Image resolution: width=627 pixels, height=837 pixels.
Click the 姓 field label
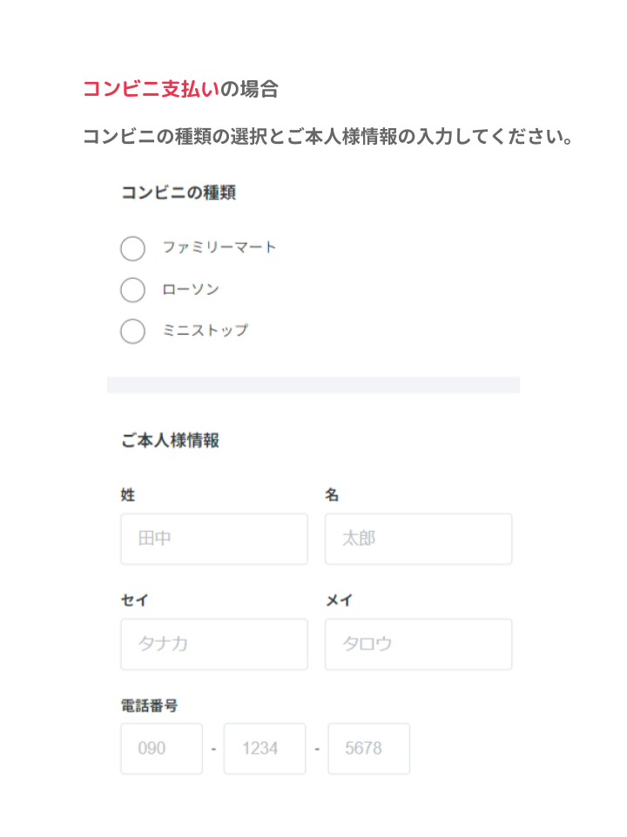point(128,495)
